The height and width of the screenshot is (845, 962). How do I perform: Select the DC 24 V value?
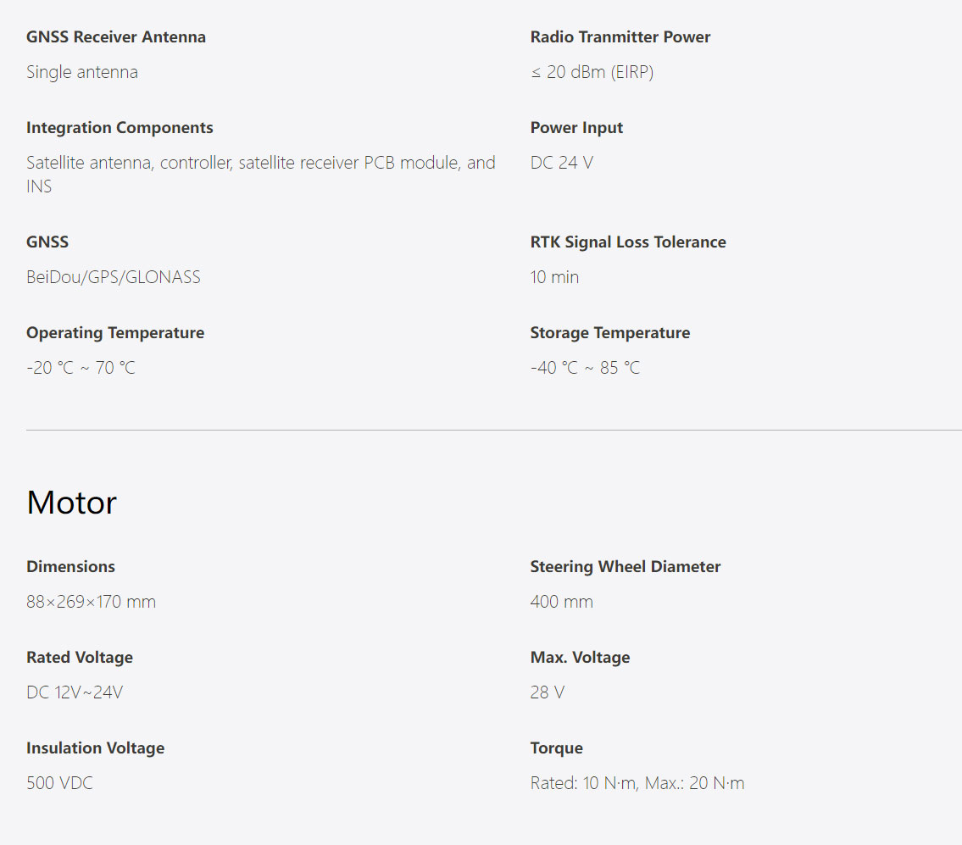(562, 163)
